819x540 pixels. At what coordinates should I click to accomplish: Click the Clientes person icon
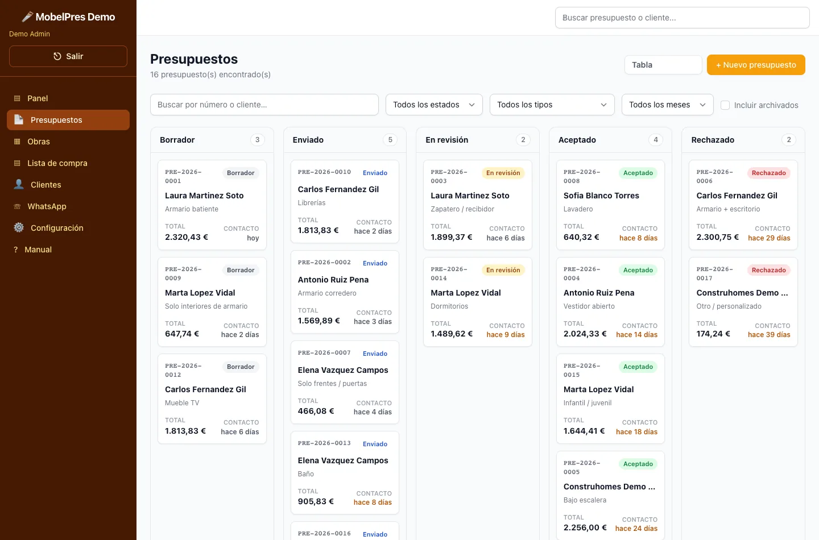pyautogui.click(x=19, y=185)
